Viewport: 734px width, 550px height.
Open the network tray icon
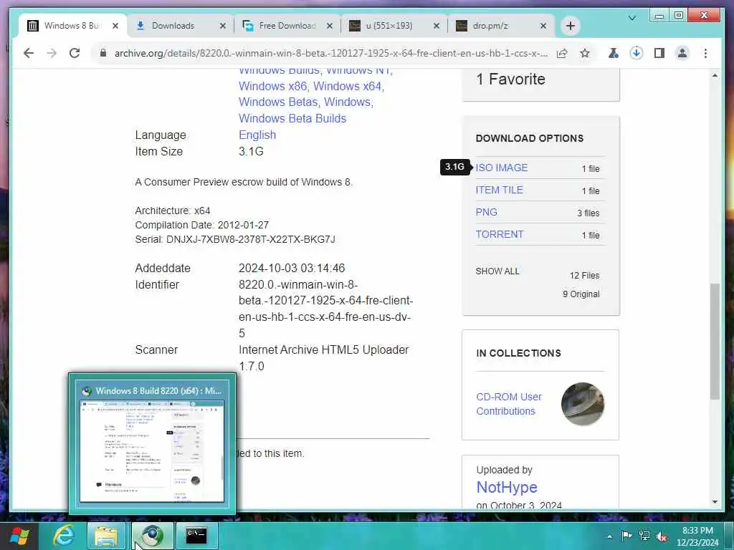[644, 536]
